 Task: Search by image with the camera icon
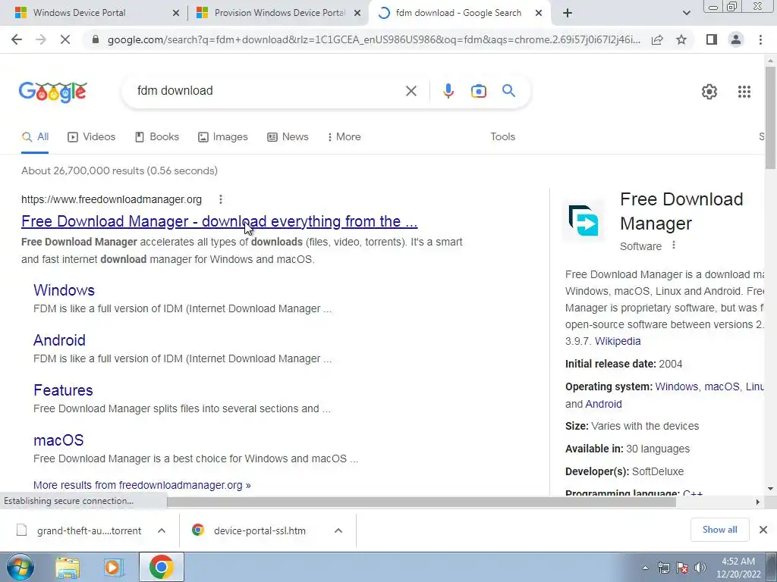click(478, 91)
